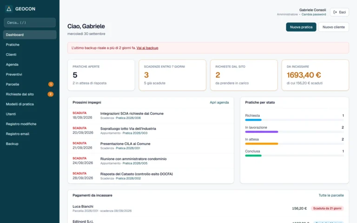Open link Pratica 2026/001
Image resolution: width=357 pixels, height=223 pixels.
tap(128, 148)
